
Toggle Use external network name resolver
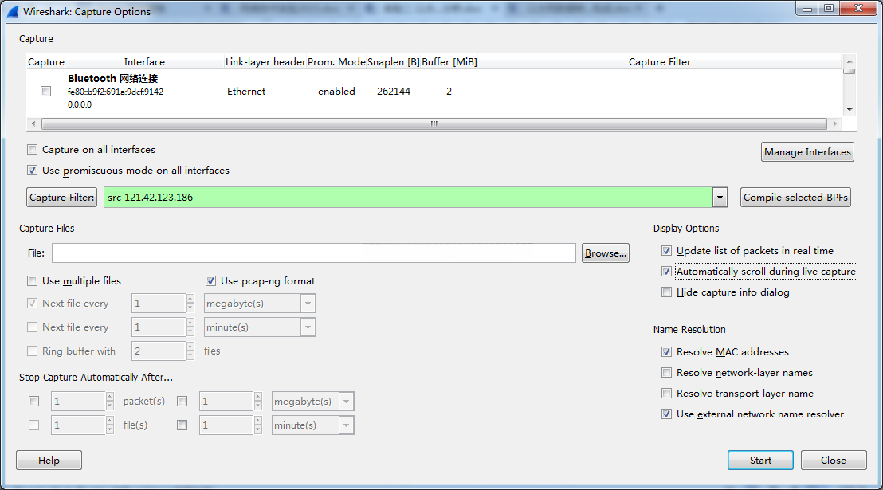click(667, 414)
